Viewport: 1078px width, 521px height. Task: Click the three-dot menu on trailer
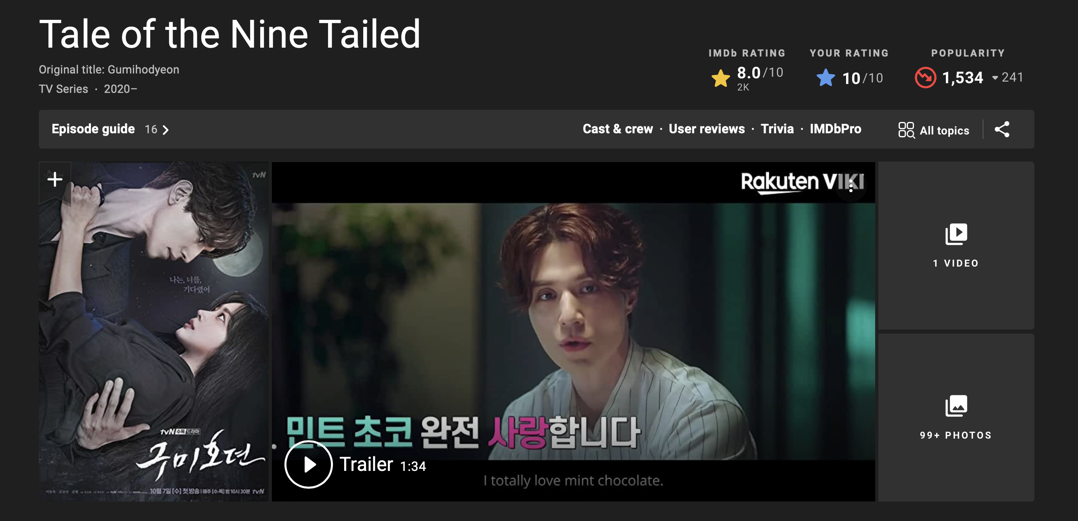pyautogui.click(x=851, y=186)
